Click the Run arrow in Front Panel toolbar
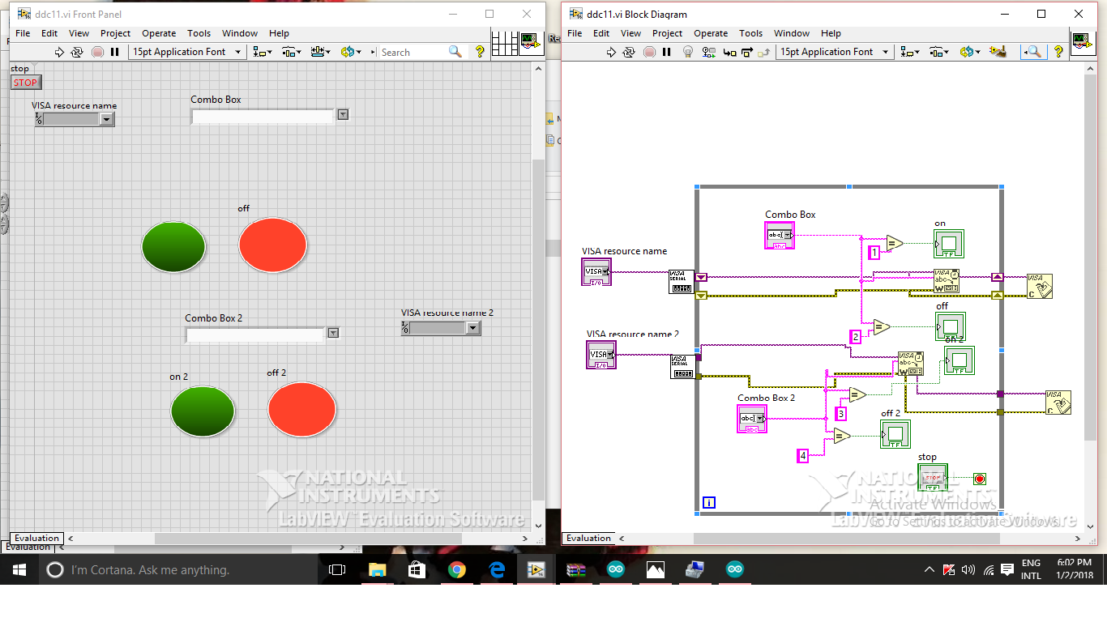 (x=59, y=52)
